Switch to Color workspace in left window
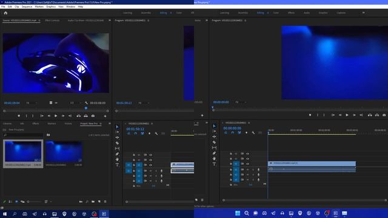The height and width of the screenshot is (218, 388). (179, 13)
